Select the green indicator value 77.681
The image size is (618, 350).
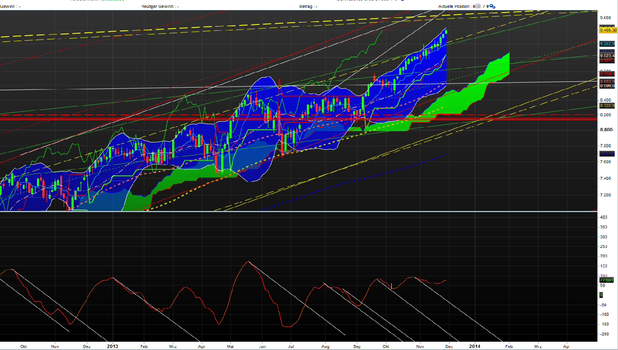(x=606, y=280)
